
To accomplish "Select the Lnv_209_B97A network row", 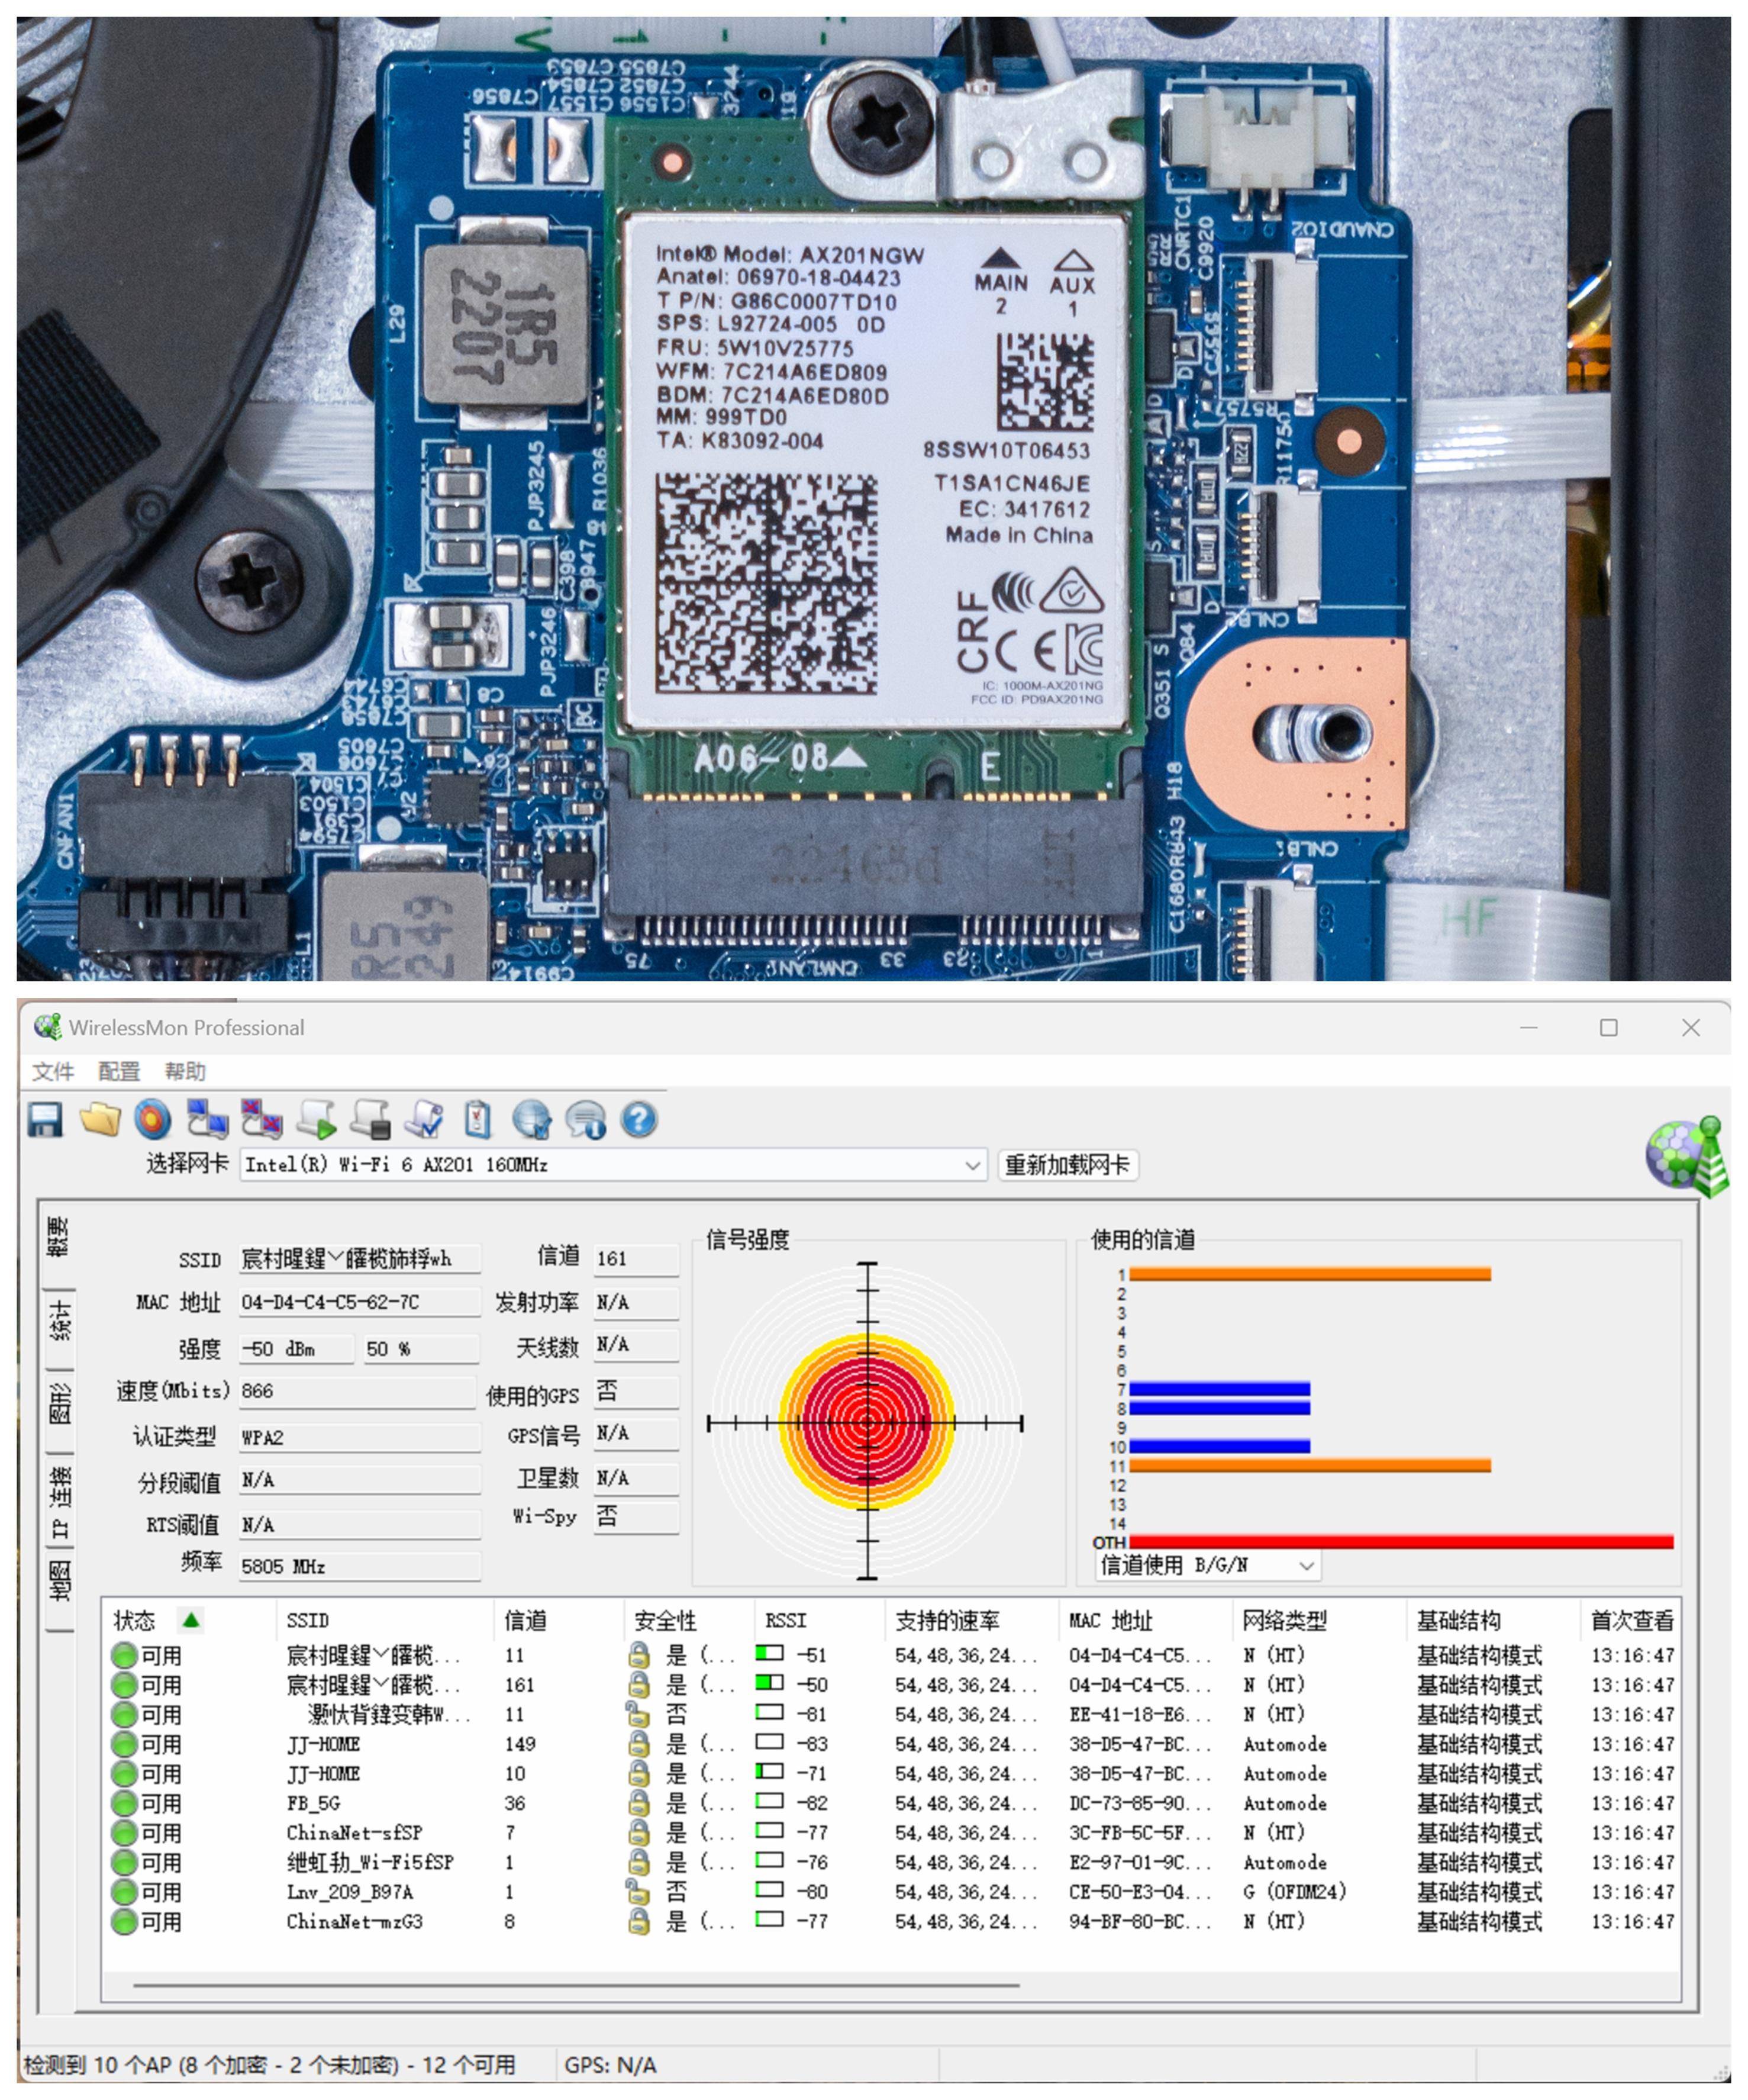I will [892, 1892].
